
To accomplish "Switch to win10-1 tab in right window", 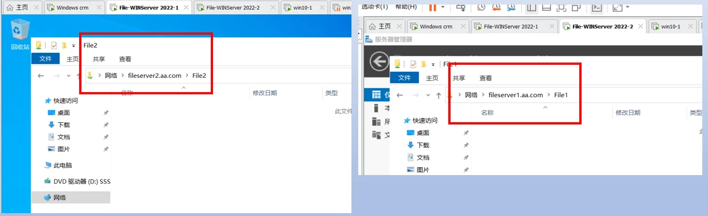I will click(672, 26).
